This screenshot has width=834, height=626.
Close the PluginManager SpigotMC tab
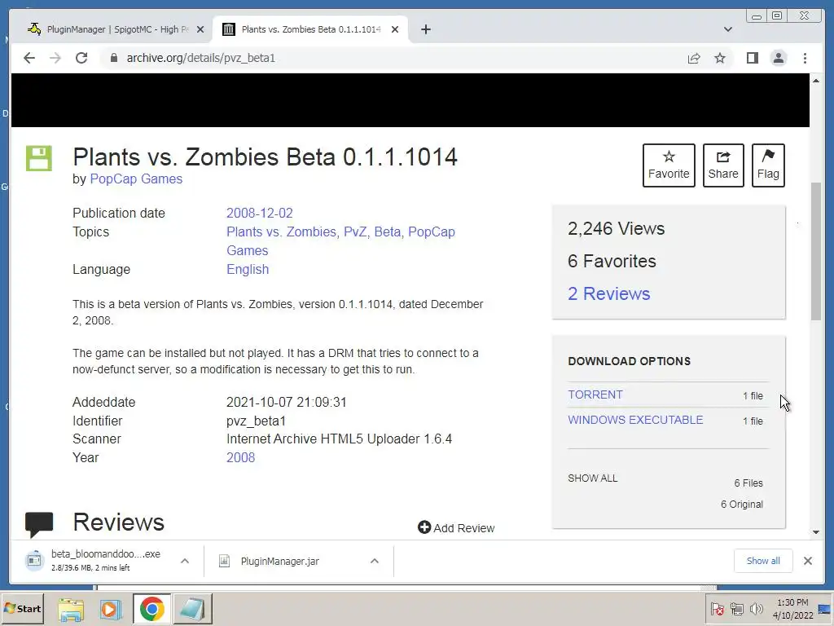click(x=200, y=29)
